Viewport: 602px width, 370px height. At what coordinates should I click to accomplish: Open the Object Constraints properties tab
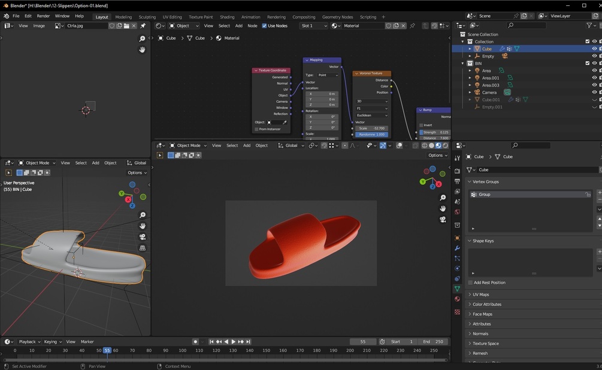(x=457, y=278)
